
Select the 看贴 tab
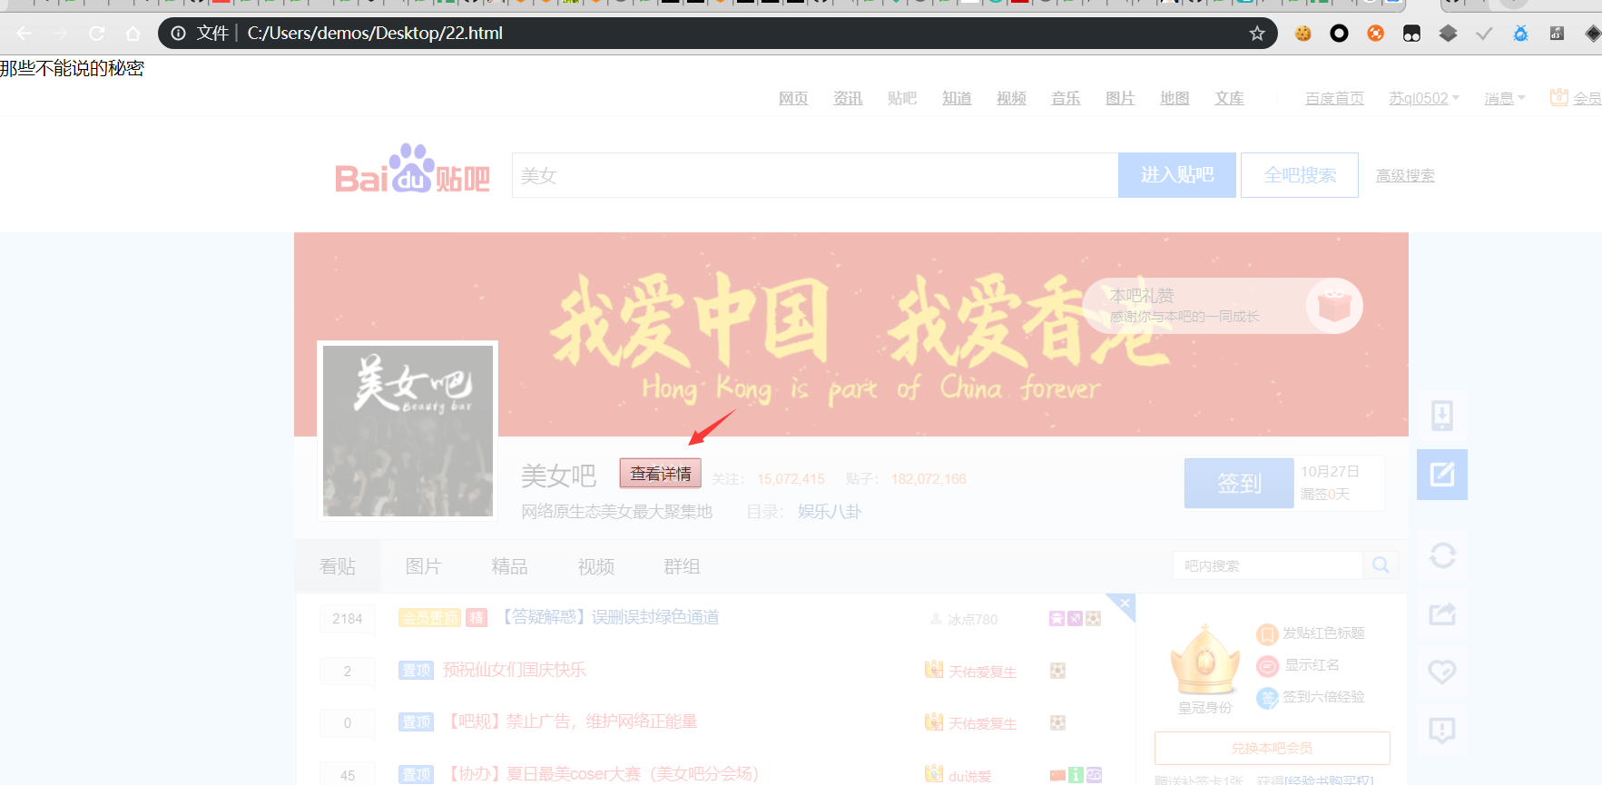[338, 566]
